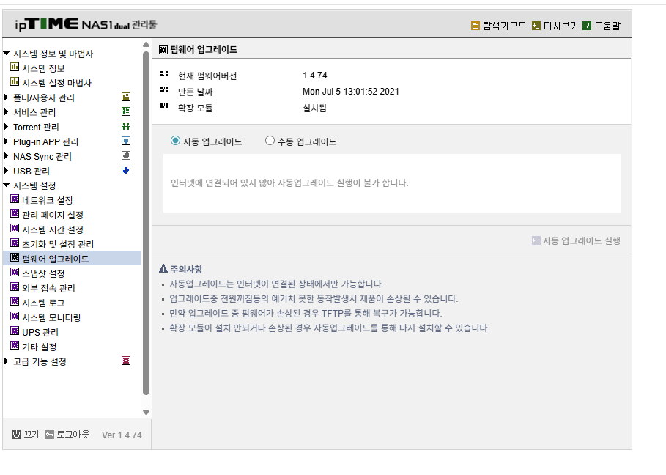Click the 다시보기 link text
The width and height of the screenshot is (666, 475).
560,26
